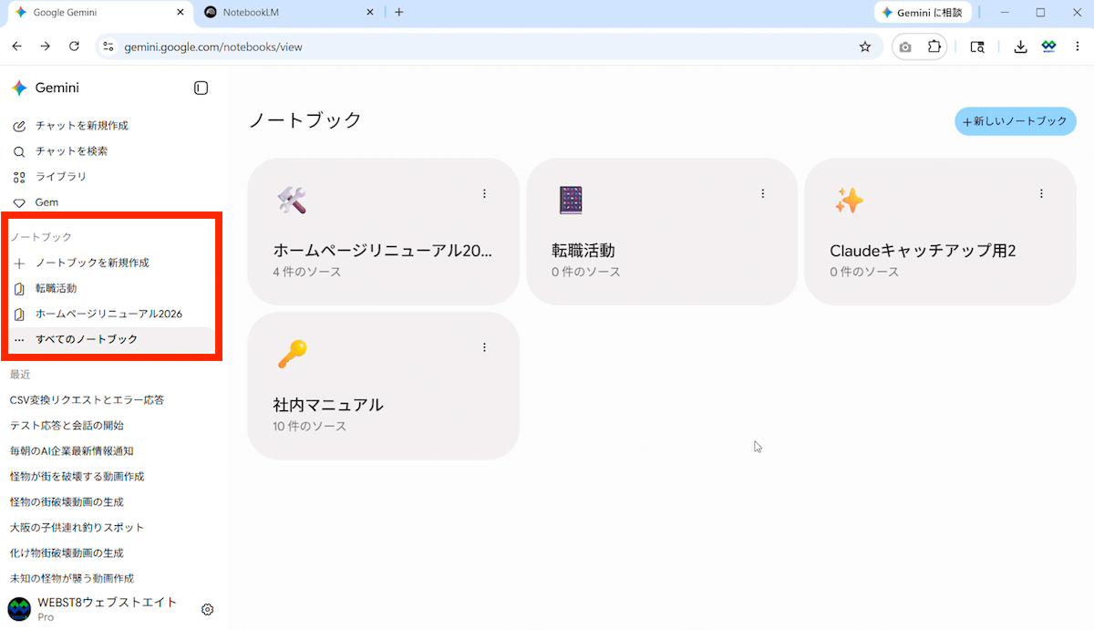Screen dimensions: 1094x630
Task: Click the 新しいノートブック button
Action: [1016, 121]
